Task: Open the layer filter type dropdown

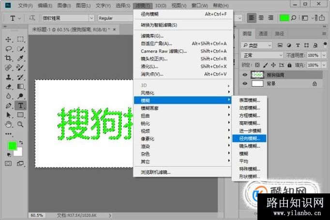Action: click(256, 45)
